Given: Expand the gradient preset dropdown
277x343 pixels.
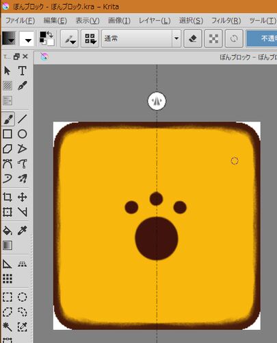Looking at the screenshot, I should pos(9,38).
